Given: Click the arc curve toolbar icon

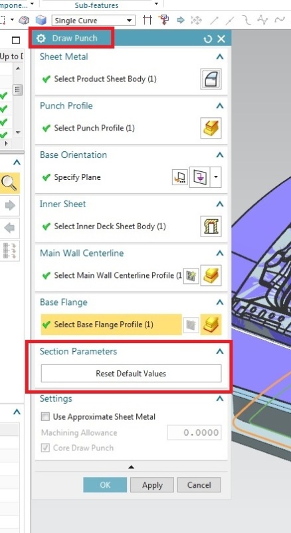Looking at the screenshot, I should pos(246,20).
